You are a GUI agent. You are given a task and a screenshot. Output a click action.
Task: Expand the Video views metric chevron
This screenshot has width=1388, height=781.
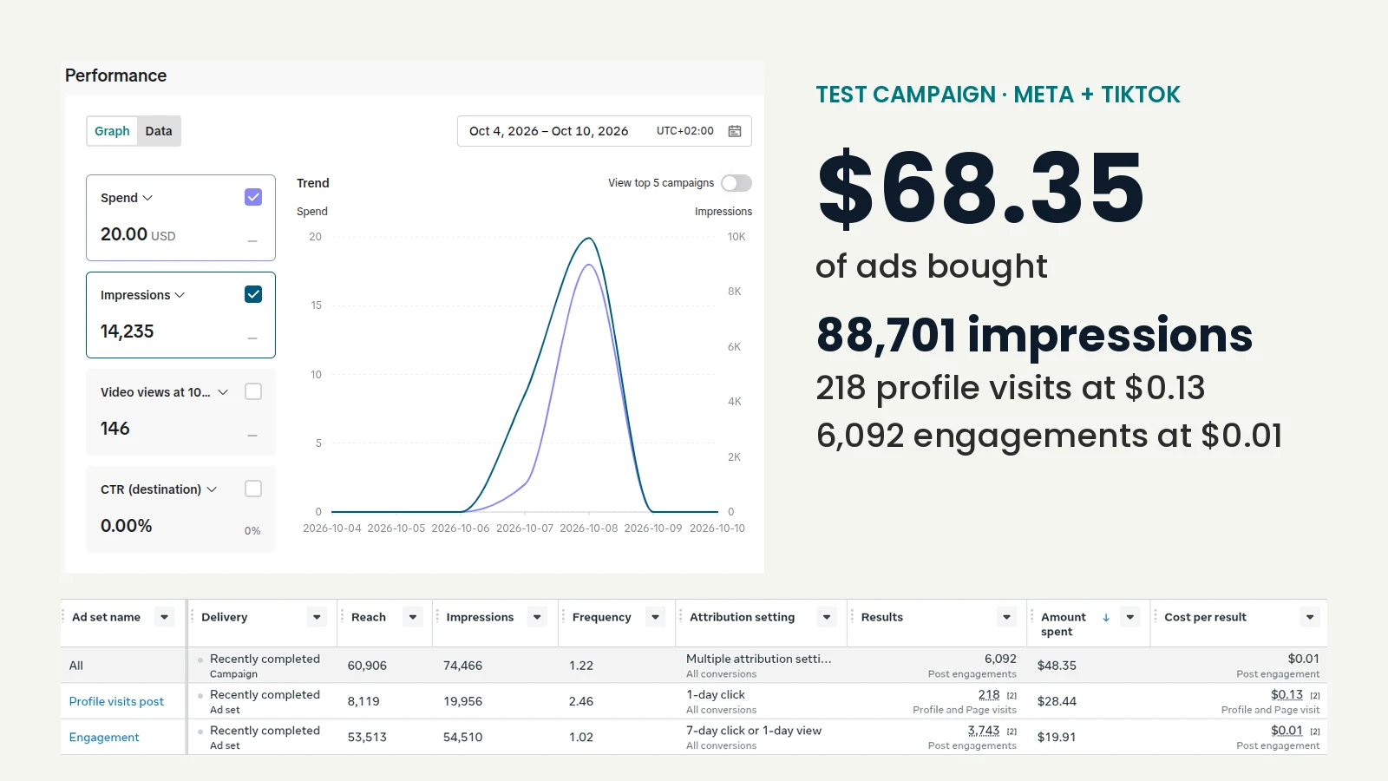point(223,392)
